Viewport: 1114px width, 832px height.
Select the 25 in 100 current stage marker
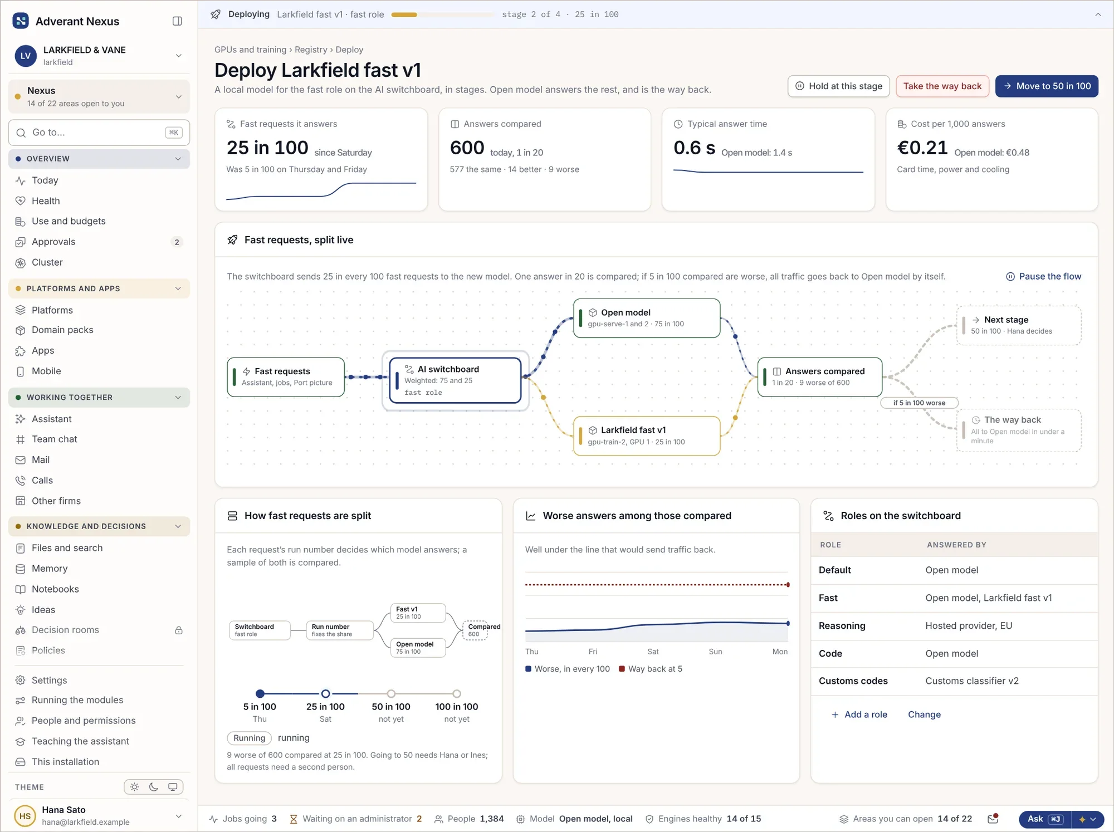(x=325, y=694)
